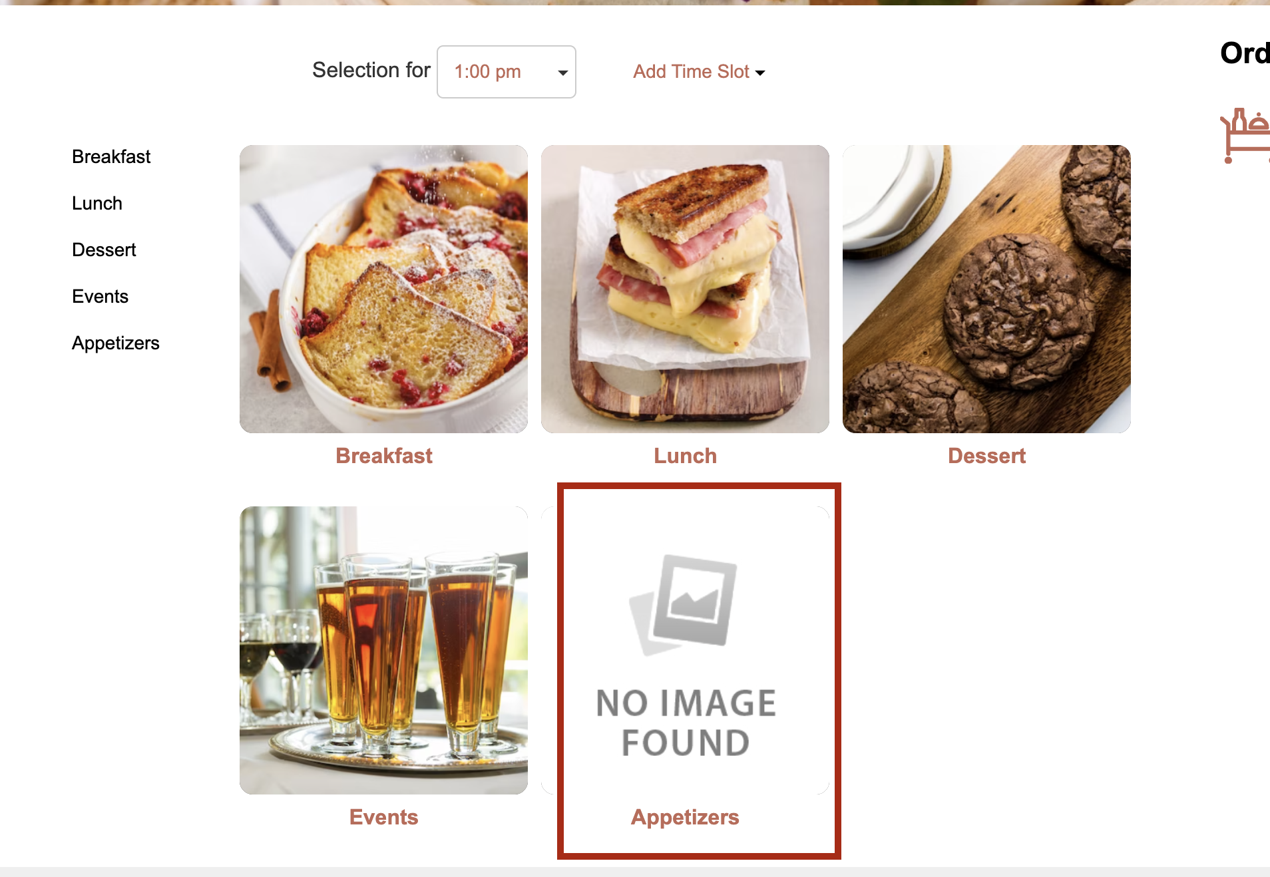Open the room service cart icon
The height and width of the screenshot is (877, 1270).
tap(1246, 136)
